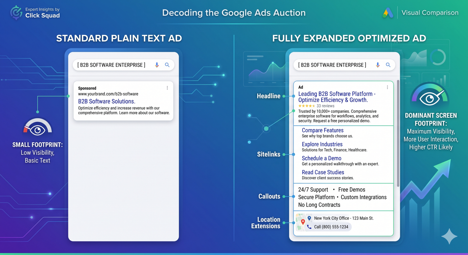
Task: Click Free Demos callout
Action: coord(352,190)
